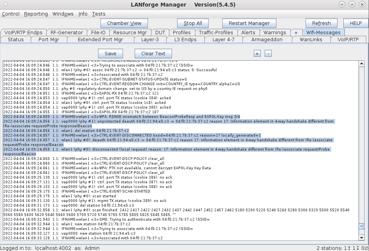369x251 pixels.
Task: Switch to Warnings tab
Action: click(x=275, y=32)
